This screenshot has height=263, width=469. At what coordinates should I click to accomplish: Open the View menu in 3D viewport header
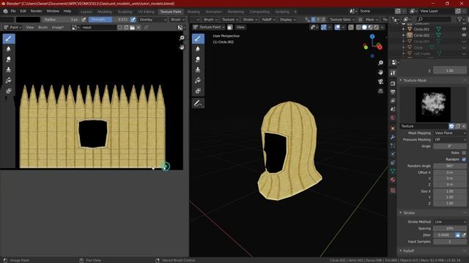240,27
